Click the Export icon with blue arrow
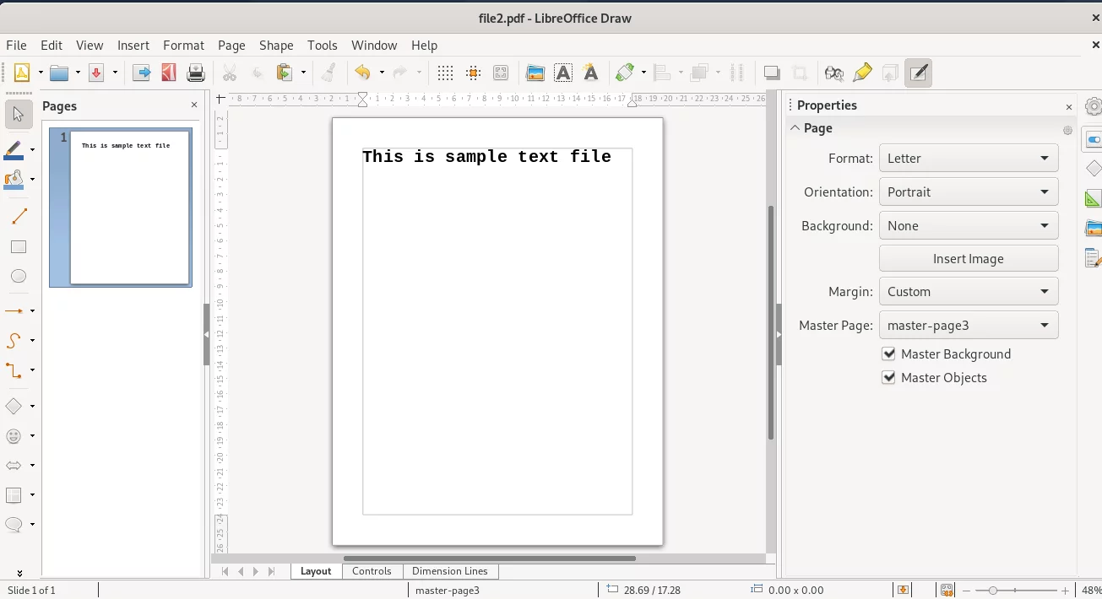The image size is (1102, 599). tap(142, 73)
